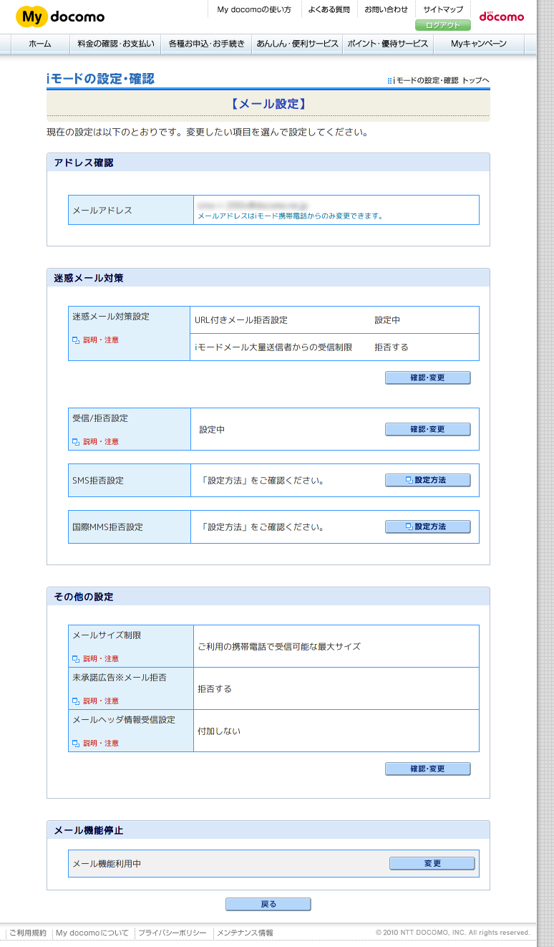Open the ご利用規約 footer link
This screenshot has height=947, width=554.
pyautogui.click(x=28, y=933)
